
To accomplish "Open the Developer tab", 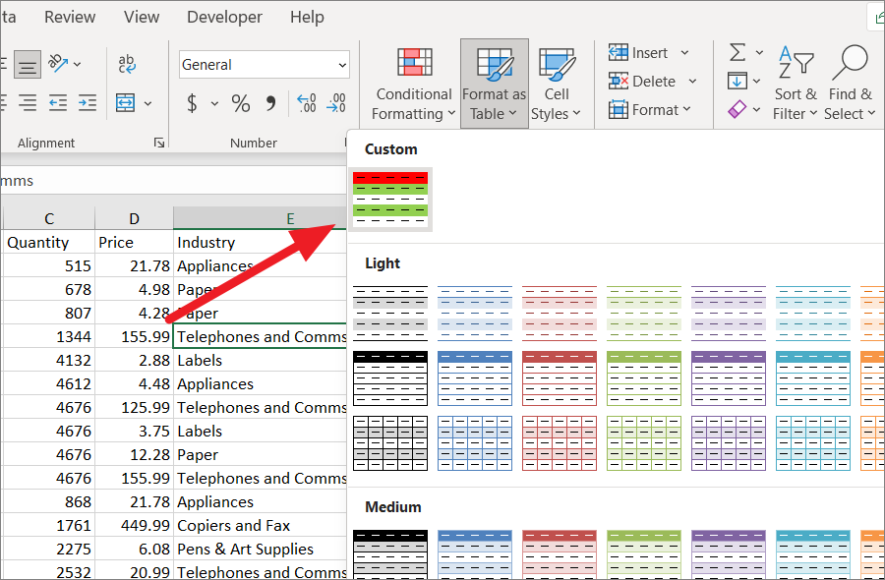I will 224,17.
